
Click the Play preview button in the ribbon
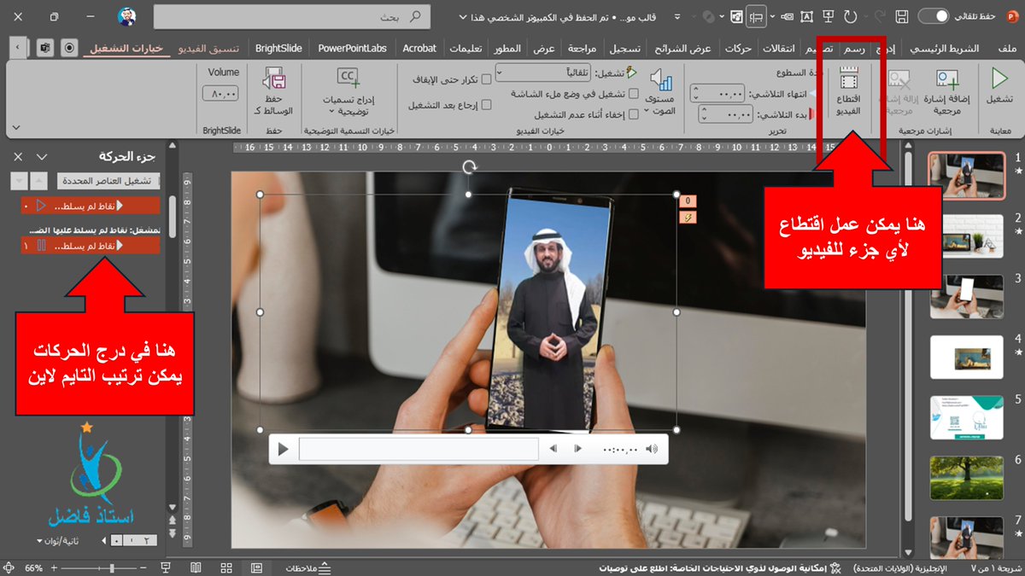tap(999, 89)
